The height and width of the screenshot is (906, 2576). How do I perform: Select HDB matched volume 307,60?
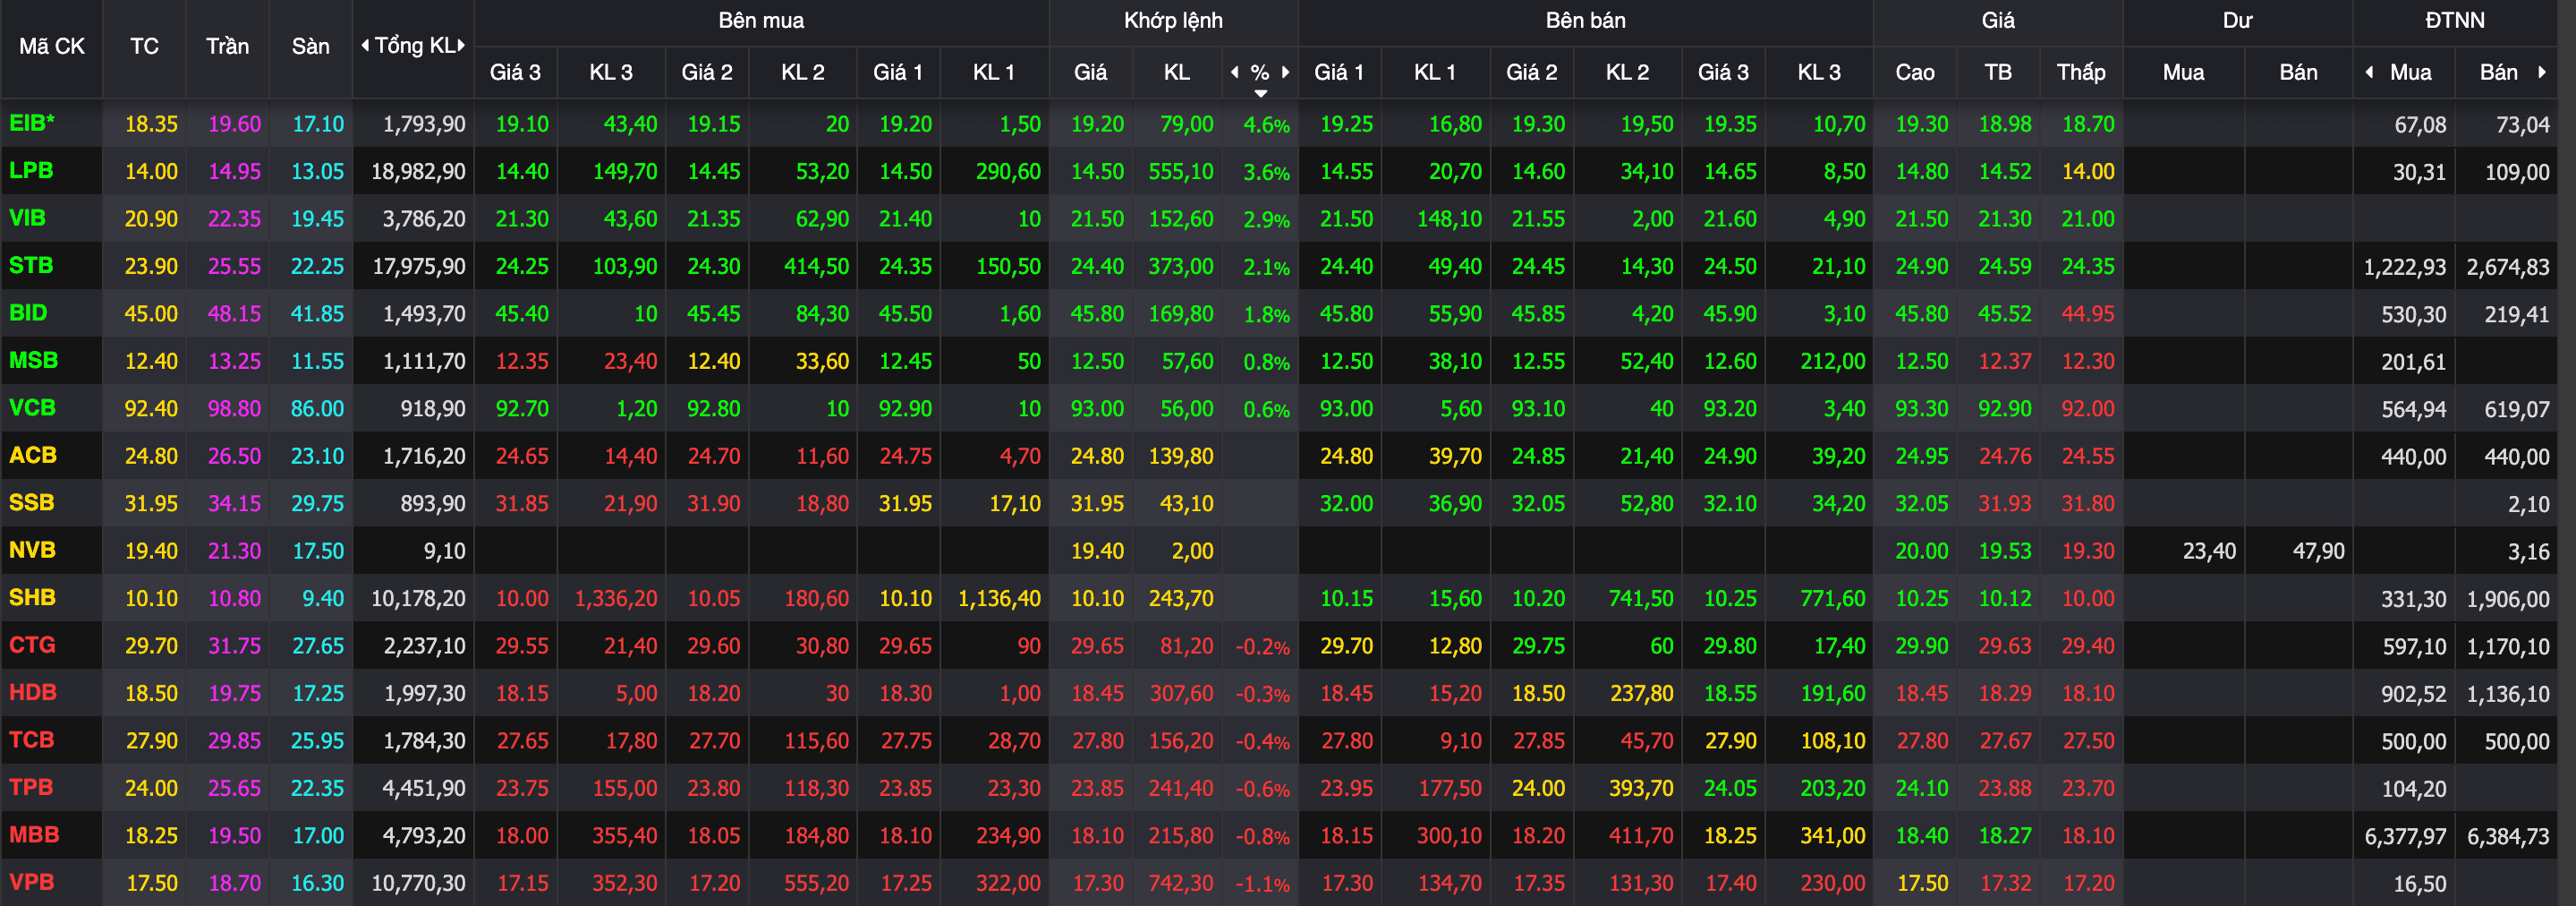point(1180,694)
